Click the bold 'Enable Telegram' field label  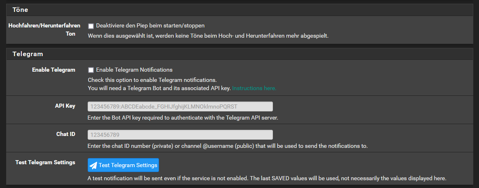point(53,70)
